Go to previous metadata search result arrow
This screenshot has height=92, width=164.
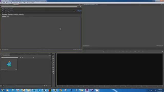[x=79, y=7]
